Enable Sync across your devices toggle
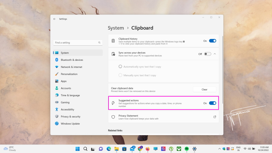 207,54
